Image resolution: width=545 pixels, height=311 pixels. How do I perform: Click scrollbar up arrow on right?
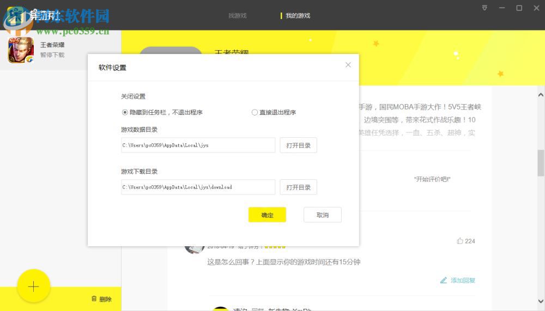[x=541, y=95]
